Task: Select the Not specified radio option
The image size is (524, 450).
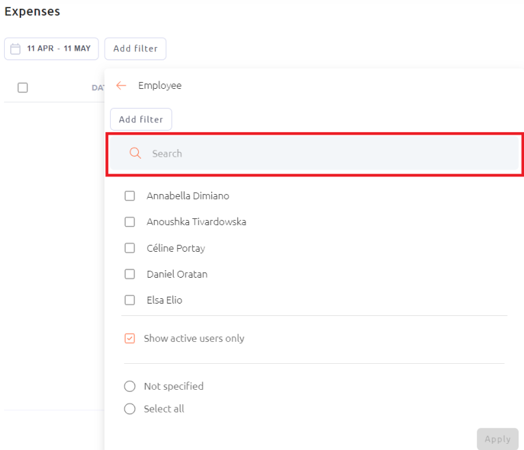Action: click(130, 386)
